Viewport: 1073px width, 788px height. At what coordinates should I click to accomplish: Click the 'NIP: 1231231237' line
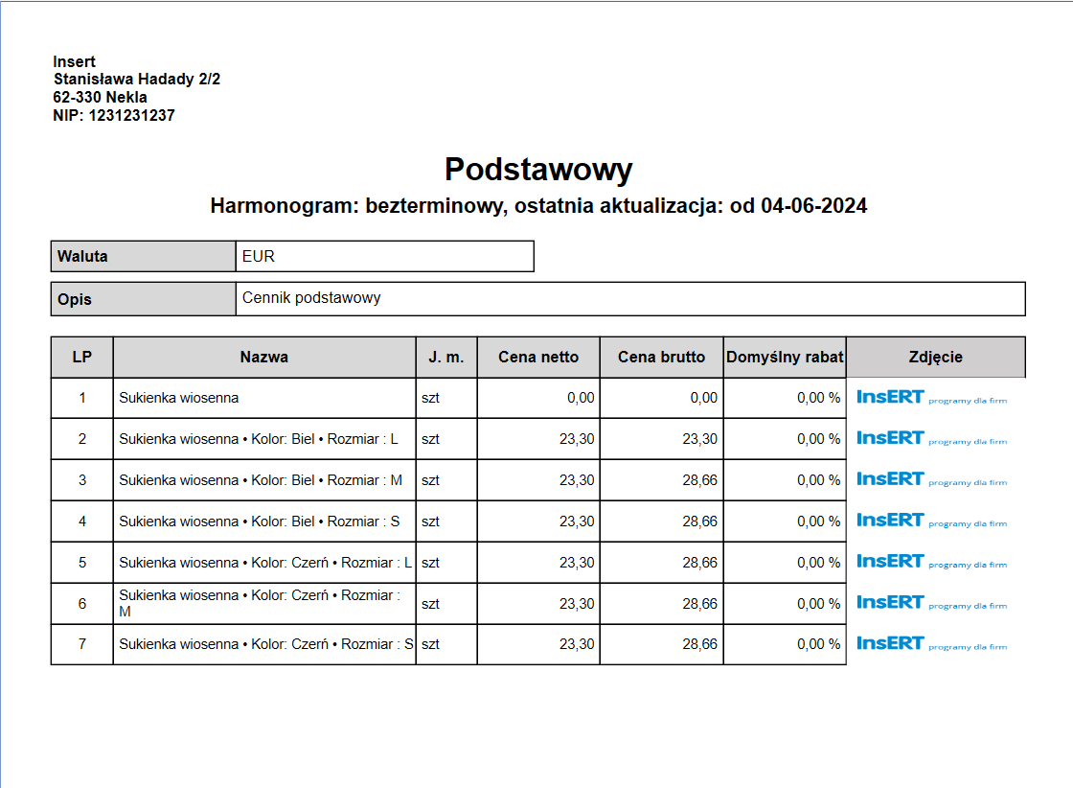[114, 115]
